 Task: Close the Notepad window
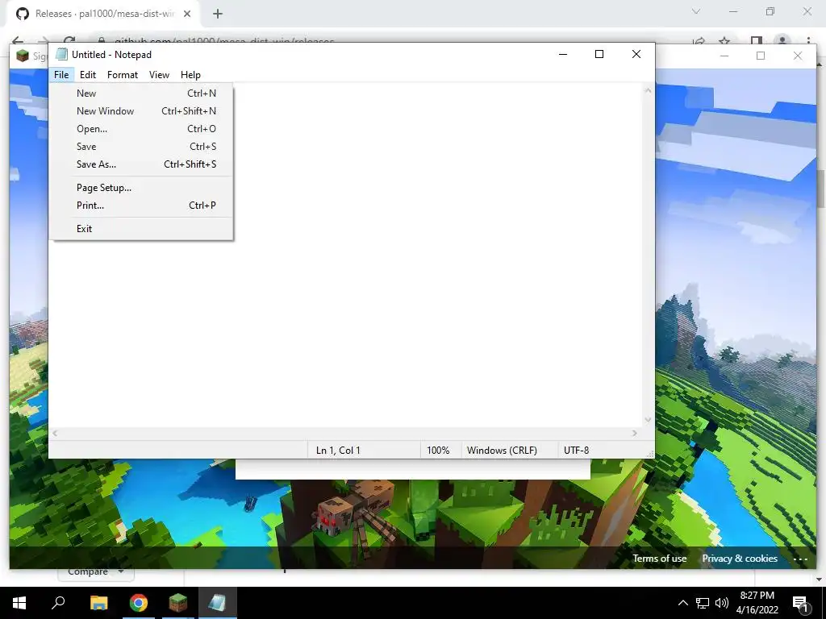636,54
